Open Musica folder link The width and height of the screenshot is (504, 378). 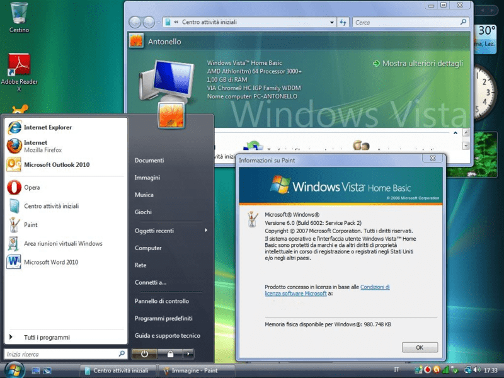144,195
